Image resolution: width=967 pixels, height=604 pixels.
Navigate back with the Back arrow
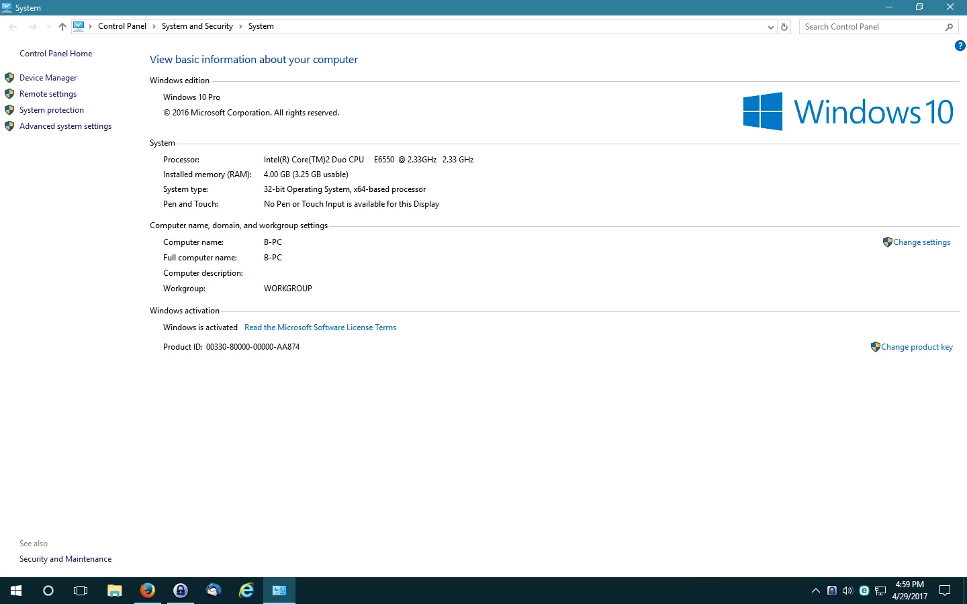tap(13, 27)
